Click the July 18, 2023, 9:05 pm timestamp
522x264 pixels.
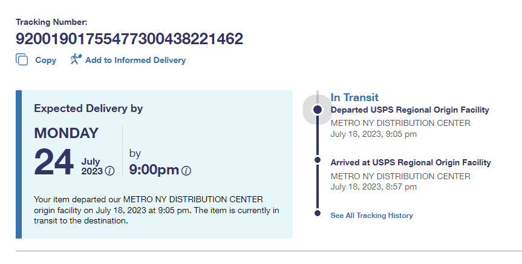click(373, 134)
